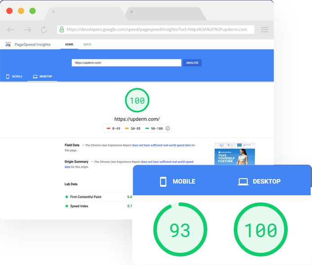312x265 pixels.
Task: Click the https://upderm.com/ URL input field
Action: (x=126, y=63)
